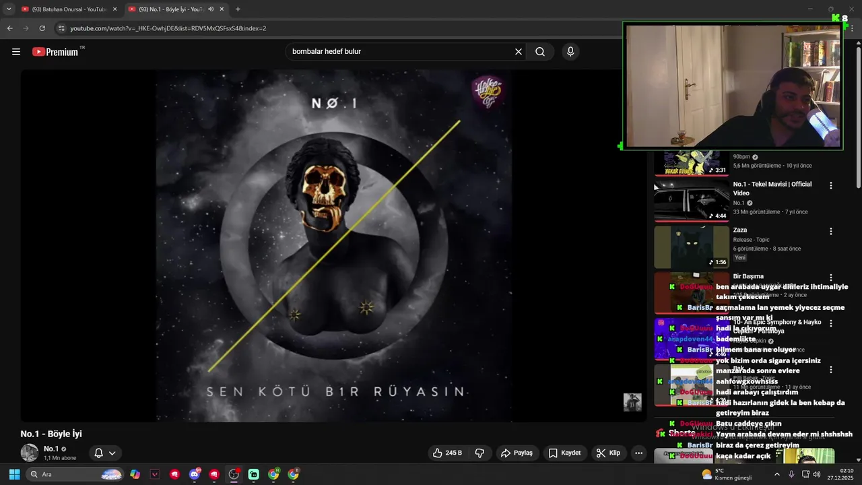Open No.1 channel avatar

point(29,453)
